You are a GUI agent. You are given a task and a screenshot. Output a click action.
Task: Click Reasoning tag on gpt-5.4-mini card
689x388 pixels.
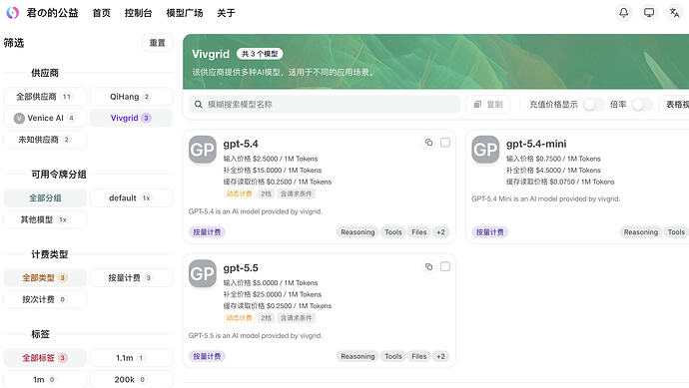[x=641, y=232]
